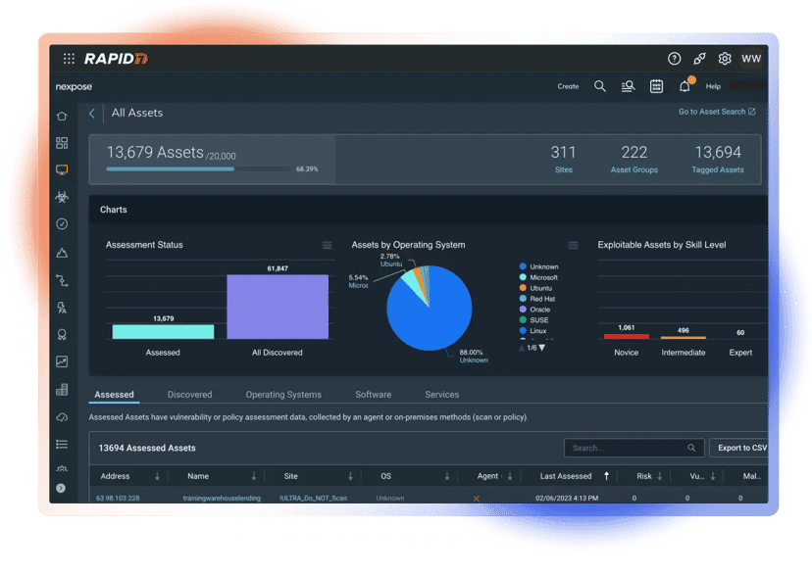812x575 pixels.
Task: Open notifications bell icon
Action: pos(685,86)
